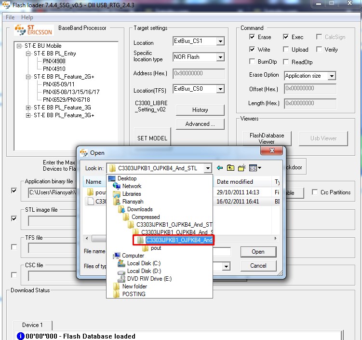Open the Erase Option dropdown

click(x=332, y=76)
